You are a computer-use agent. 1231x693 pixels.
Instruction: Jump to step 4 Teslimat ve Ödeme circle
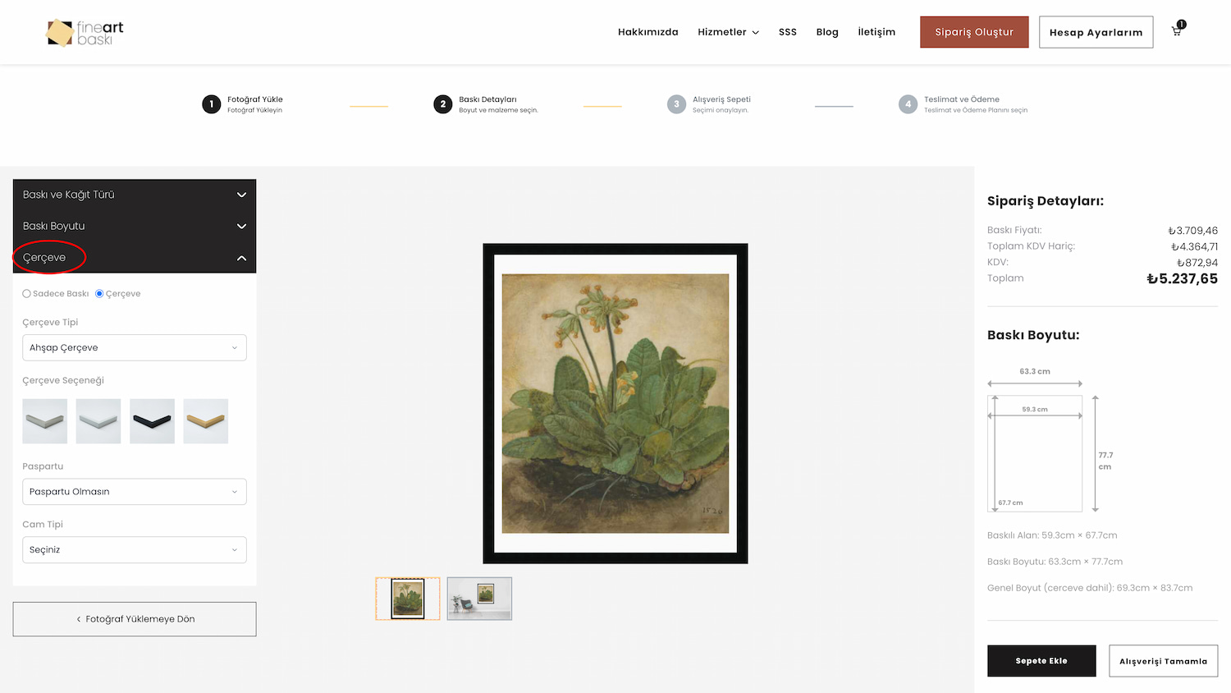click(908, 104)
